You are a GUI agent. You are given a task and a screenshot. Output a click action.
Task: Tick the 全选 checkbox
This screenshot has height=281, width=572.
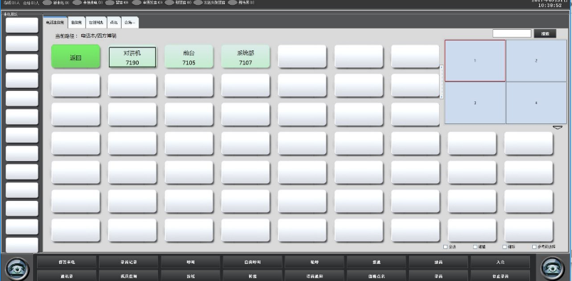click(x=445, y=247)
